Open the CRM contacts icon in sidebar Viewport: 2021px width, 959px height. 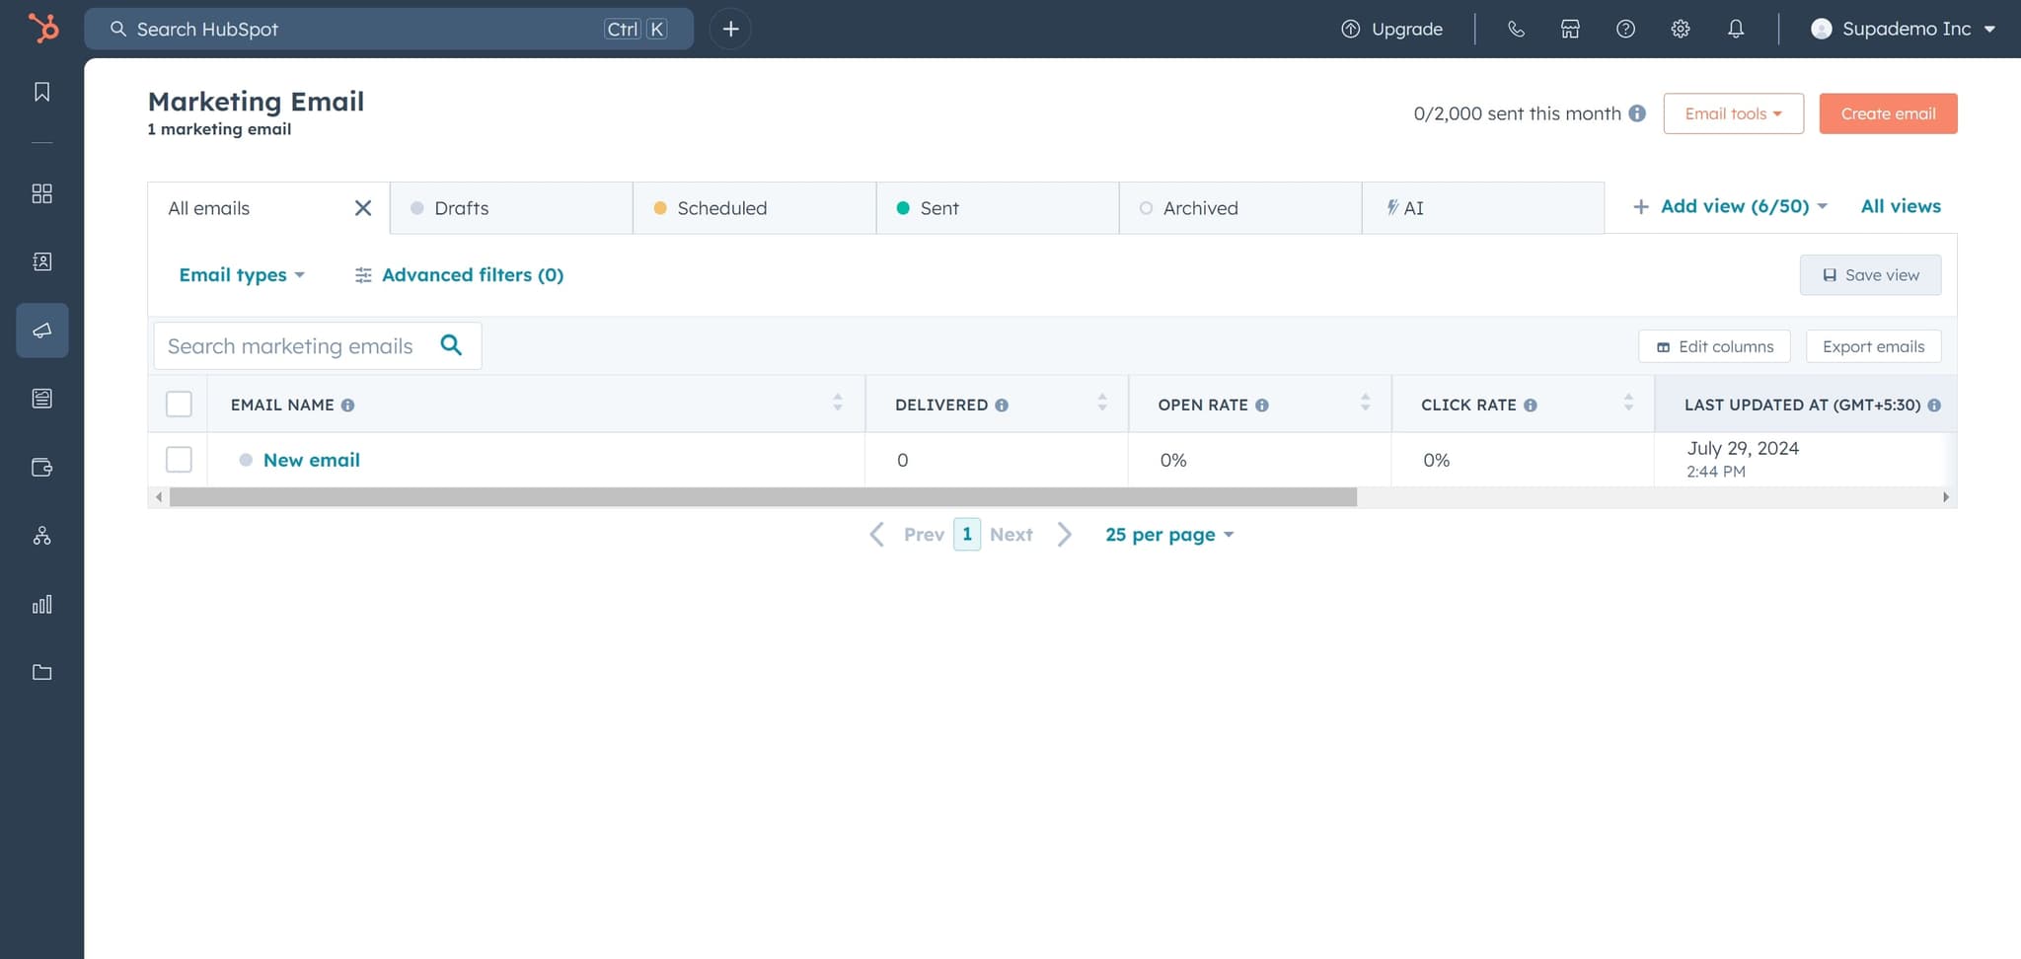[x=41, y=261]
